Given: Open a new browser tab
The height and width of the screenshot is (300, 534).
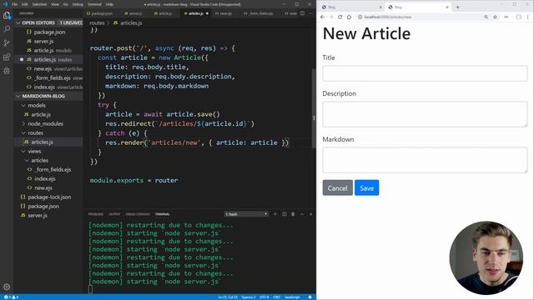Looking at the screenshot, I should 457,7.
